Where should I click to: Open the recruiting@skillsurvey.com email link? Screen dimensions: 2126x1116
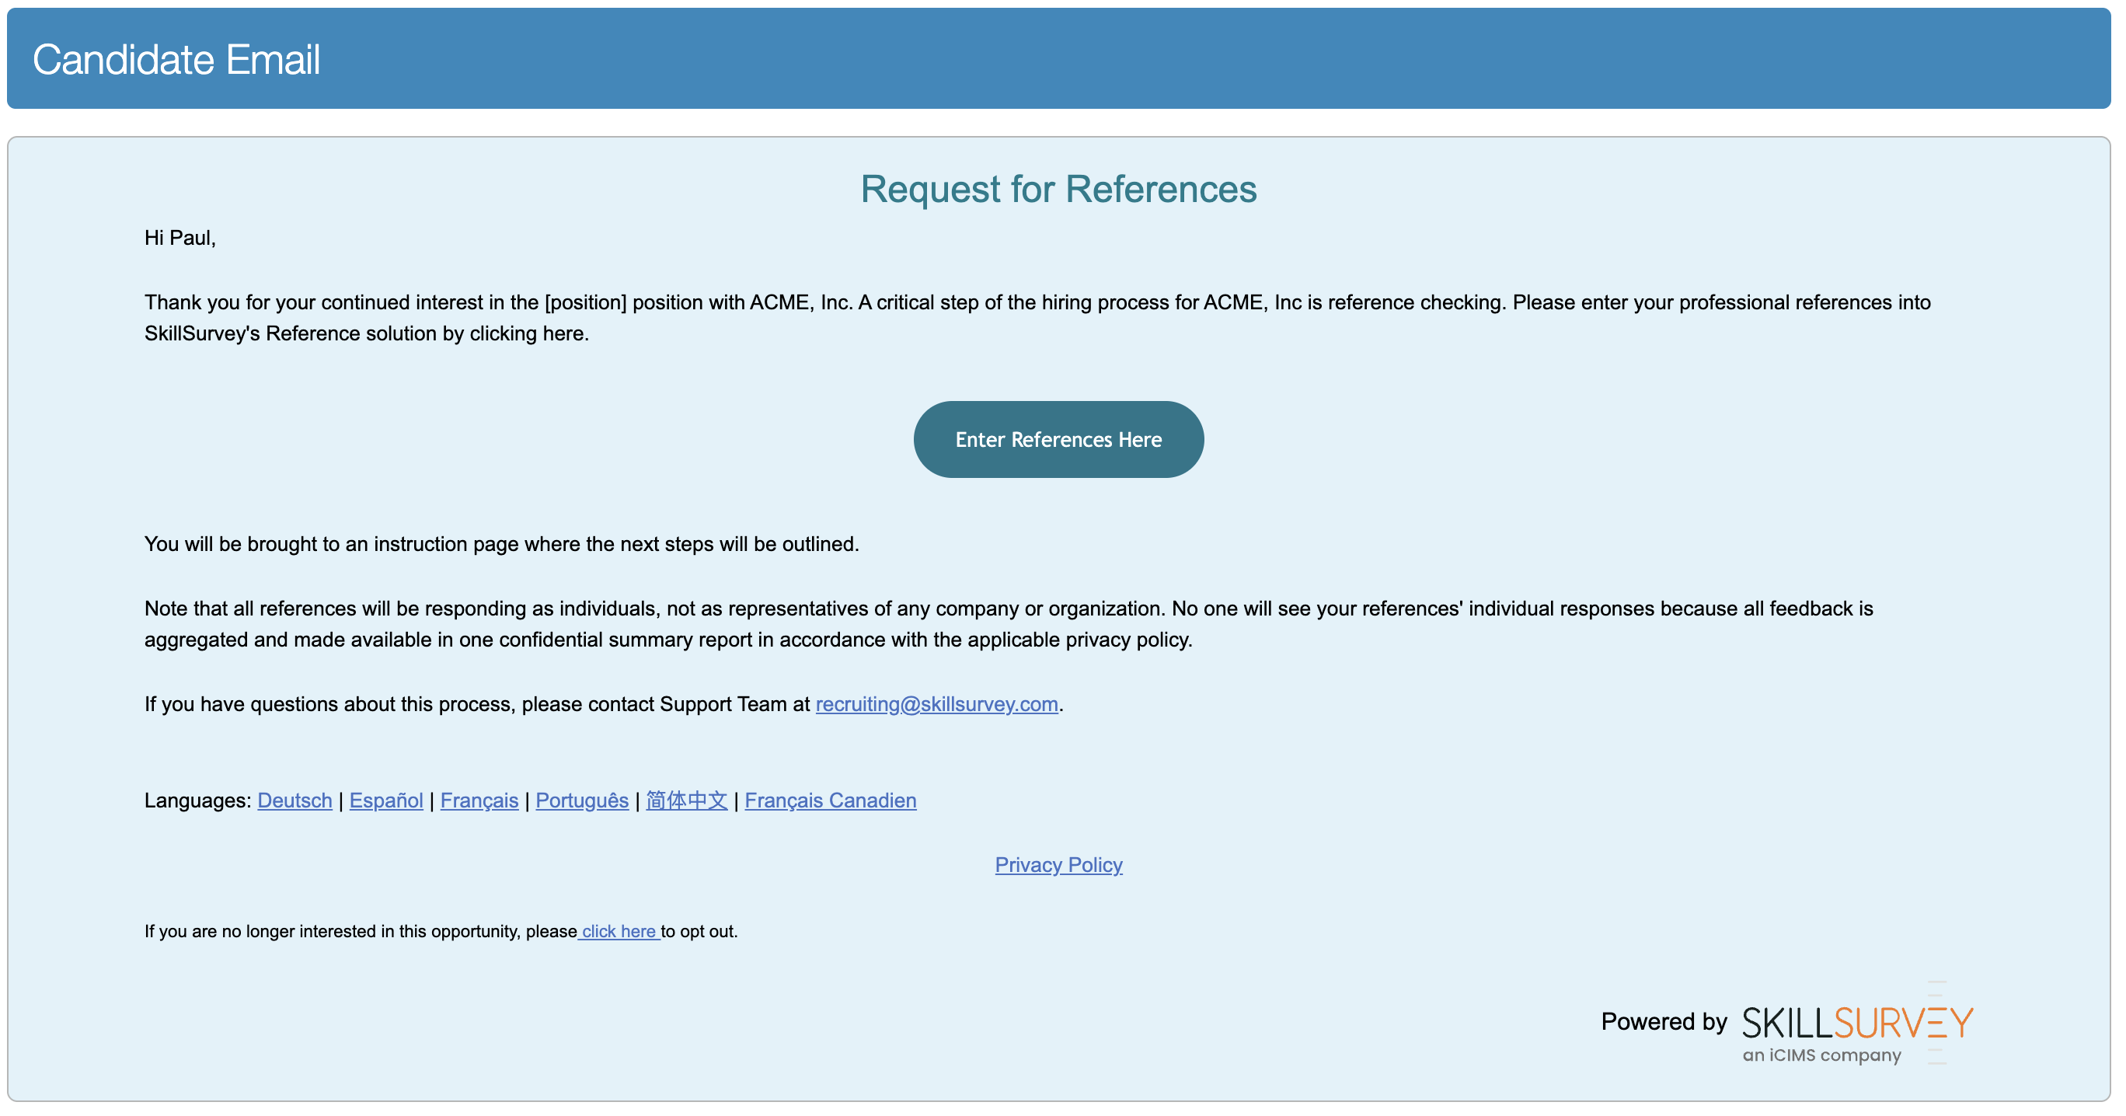936,704
